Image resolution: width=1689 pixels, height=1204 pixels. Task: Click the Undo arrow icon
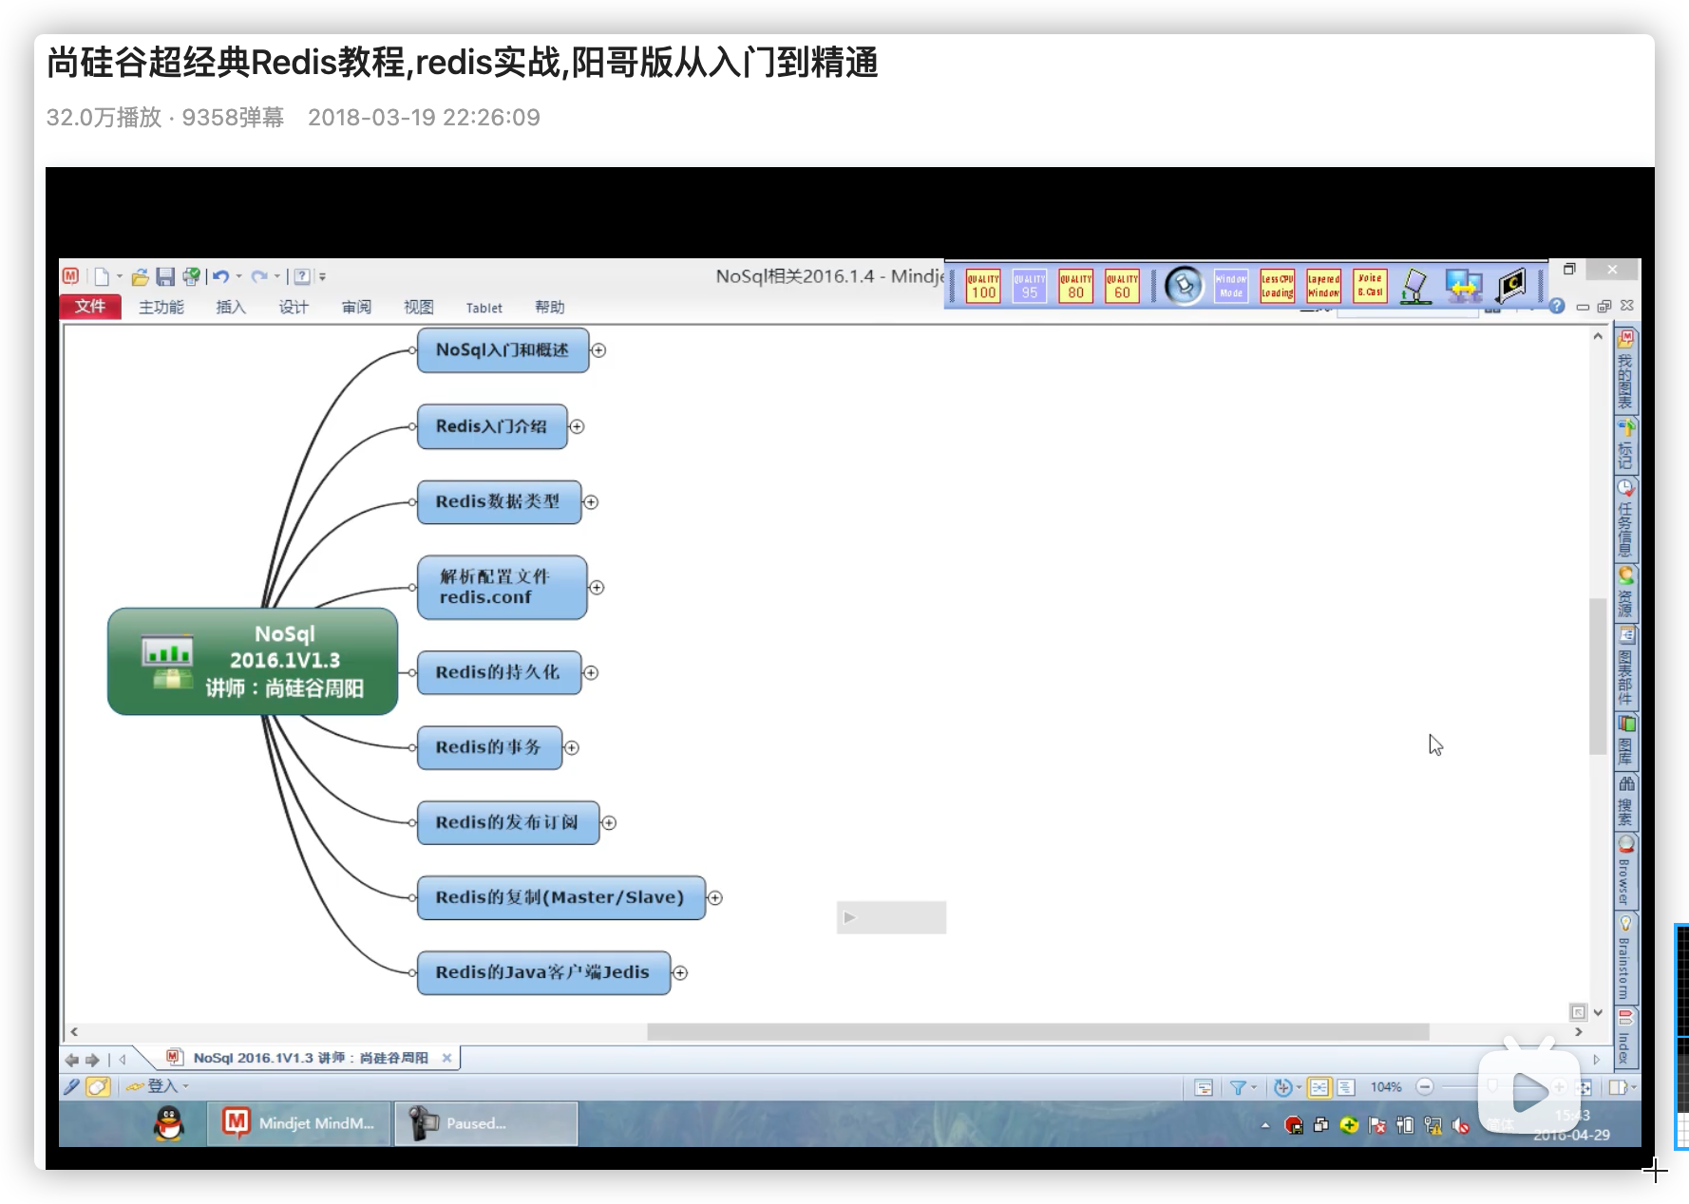coord(220,276)
